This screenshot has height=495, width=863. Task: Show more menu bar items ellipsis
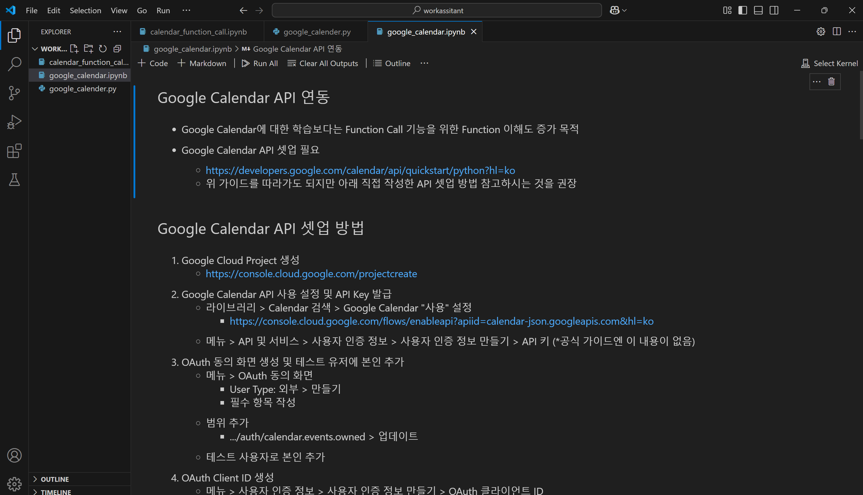[186, 11]
